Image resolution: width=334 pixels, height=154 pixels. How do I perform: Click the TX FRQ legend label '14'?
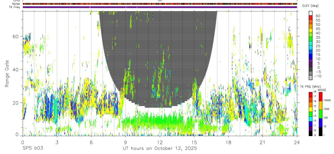(315, 111)
